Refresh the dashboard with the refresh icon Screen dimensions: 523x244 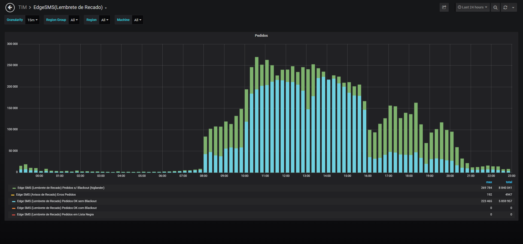tap(505, 7)
